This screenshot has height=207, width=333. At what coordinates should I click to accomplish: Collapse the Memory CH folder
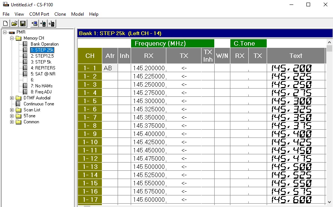tap(12, 38)
